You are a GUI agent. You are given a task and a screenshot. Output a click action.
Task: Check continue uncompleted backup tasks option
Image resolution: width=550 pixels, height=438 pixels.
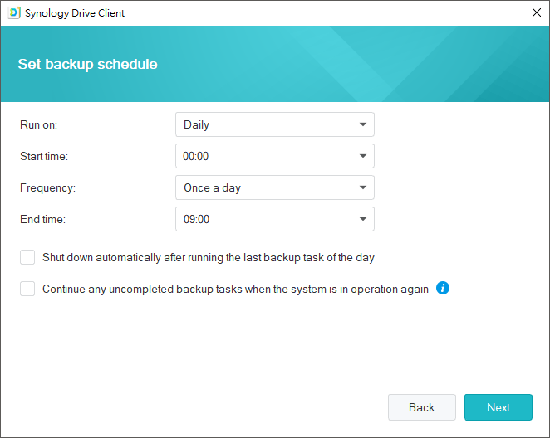pos(27,289)
